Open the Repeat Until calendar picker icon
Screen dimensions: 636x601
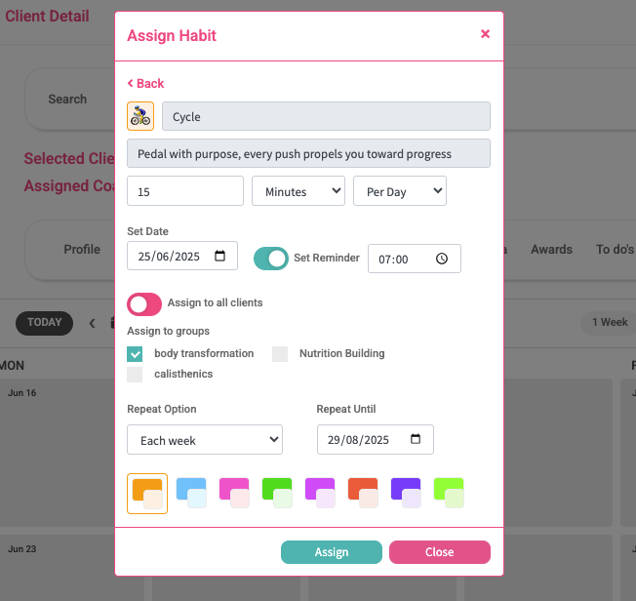pyautogui.click(x=417, y=440)
